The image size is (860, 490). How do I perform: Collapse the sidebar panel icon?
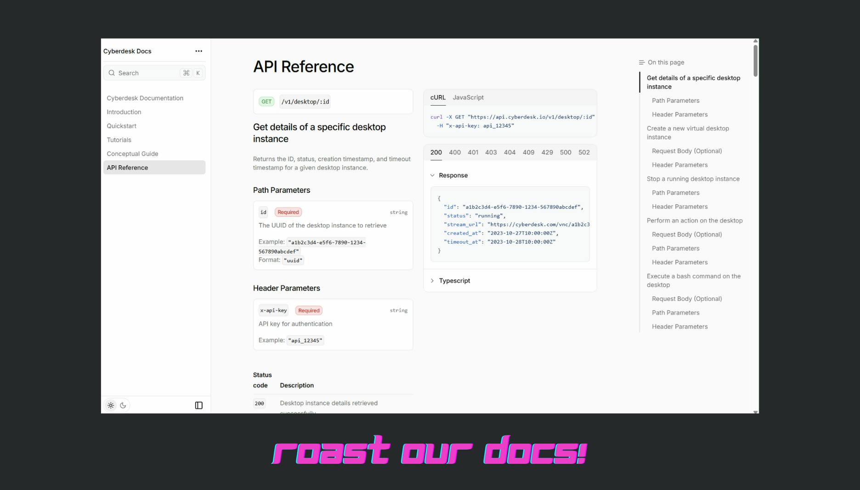[199, 406]
